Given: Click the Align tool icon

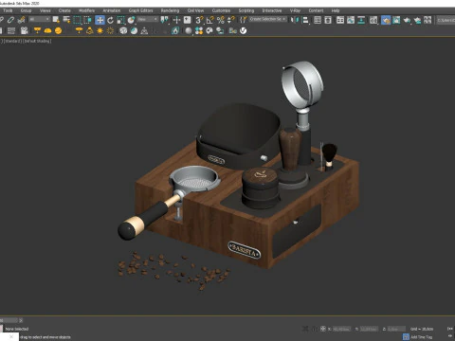Looking at the screenshot, I should (x=306, y=20).
